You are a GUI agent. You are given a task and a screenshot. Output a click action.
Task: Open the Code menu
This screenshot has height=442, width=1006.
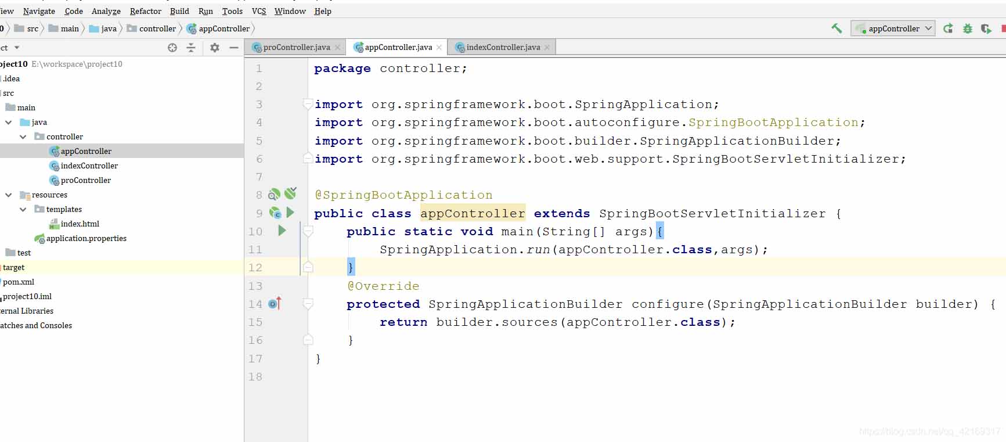(74, 11)
